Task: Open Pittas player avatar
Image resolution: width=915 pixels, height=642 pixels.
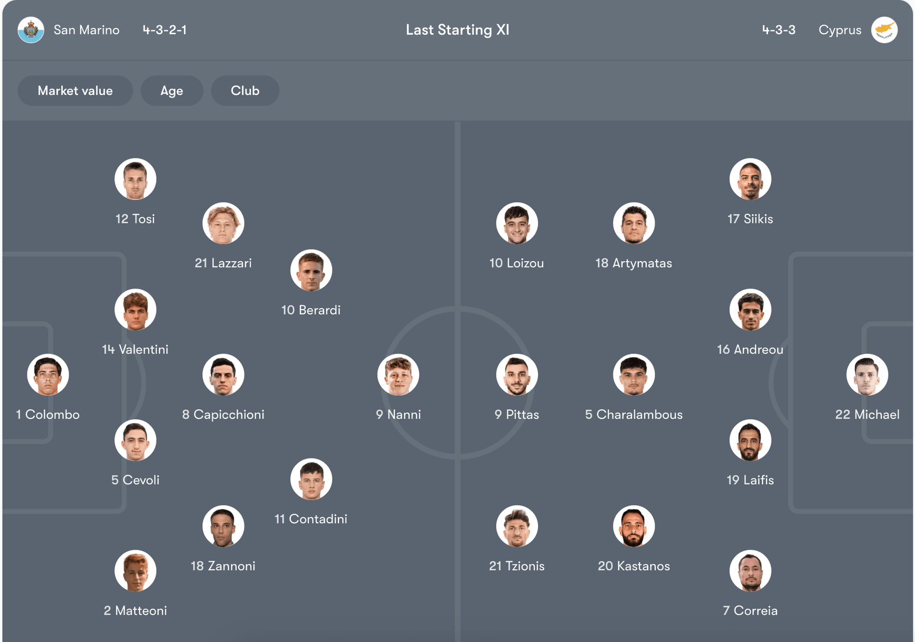Action: (x=517, y=375)
